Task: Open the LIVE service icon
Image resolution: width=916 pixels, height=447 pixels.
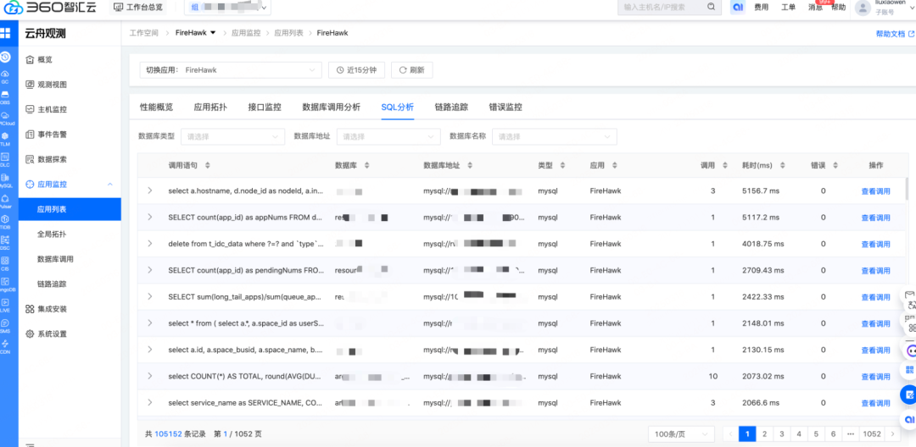Action: [5, 306]
